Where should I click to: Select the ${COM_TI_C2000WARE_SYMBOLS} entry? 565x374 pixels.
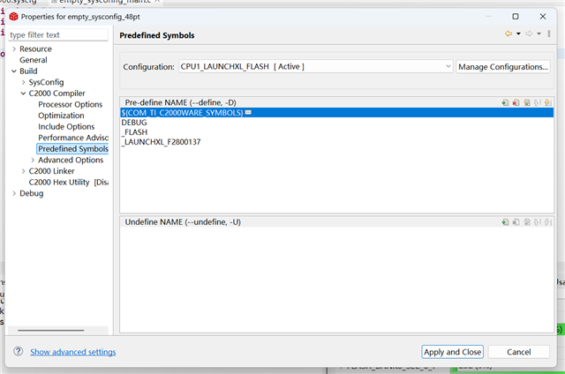pos(337,113)
